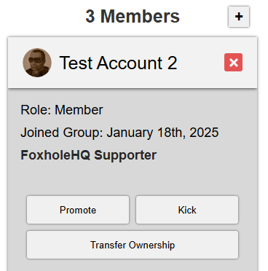Invite a member using the + button
268x271 pixels.
tap(239, 17)
